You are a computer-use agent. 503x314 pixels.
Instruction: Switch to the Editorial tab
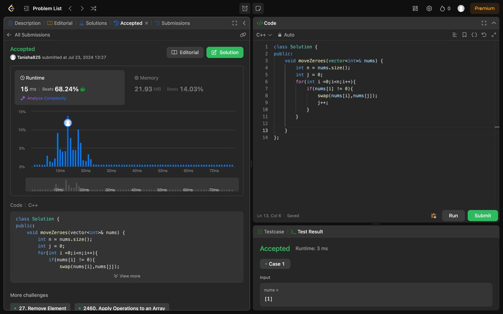point(60,23)
